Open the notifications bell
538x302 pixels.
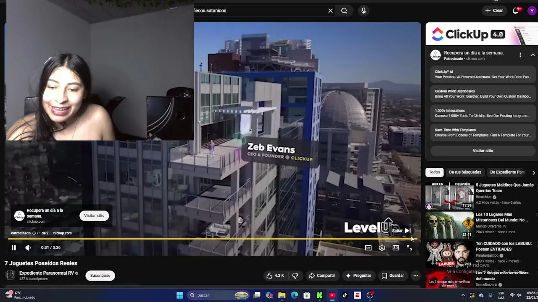[x=516, y=10]
